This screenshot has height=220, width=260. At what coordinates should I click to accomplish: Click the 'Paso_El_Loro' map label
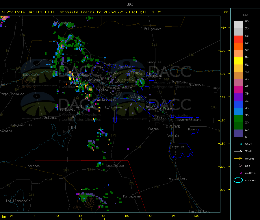[200, 211]
